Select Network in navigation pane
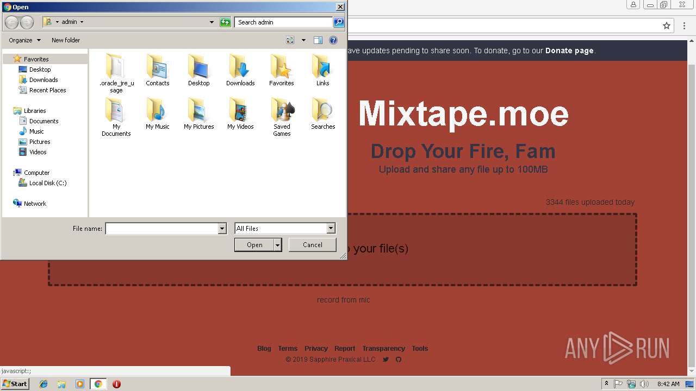This screenshot has height=391, width=696. tap(35, 204)
